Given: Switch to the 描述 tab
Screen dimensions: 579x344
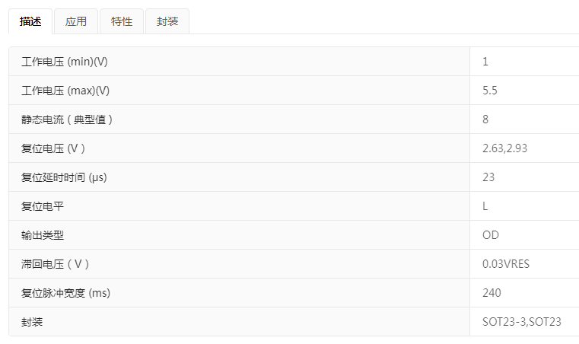Looking at the screenshot, I should [x=30, y=22].
